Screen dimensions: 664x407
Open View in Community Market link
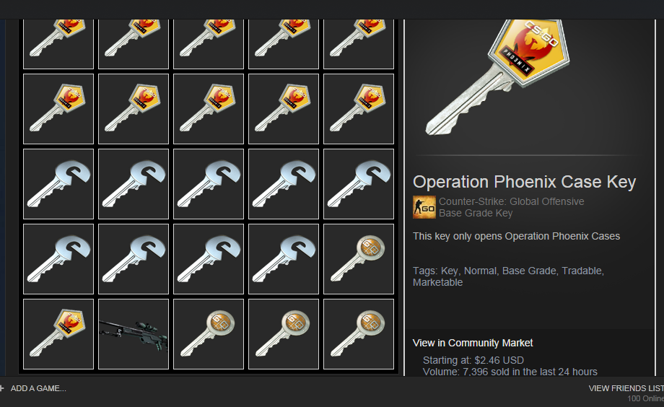click(x=473, y=343)
